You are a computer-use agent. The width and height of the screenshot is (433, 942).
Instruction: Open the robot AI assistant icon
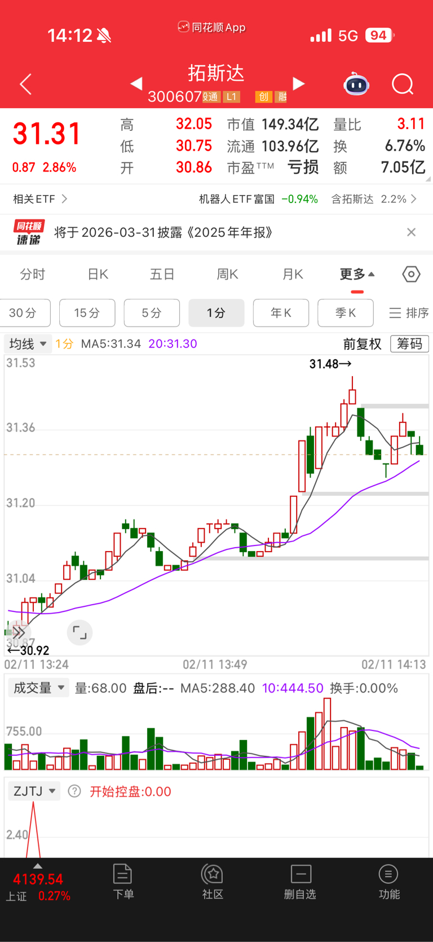click(x=356, y=85)
